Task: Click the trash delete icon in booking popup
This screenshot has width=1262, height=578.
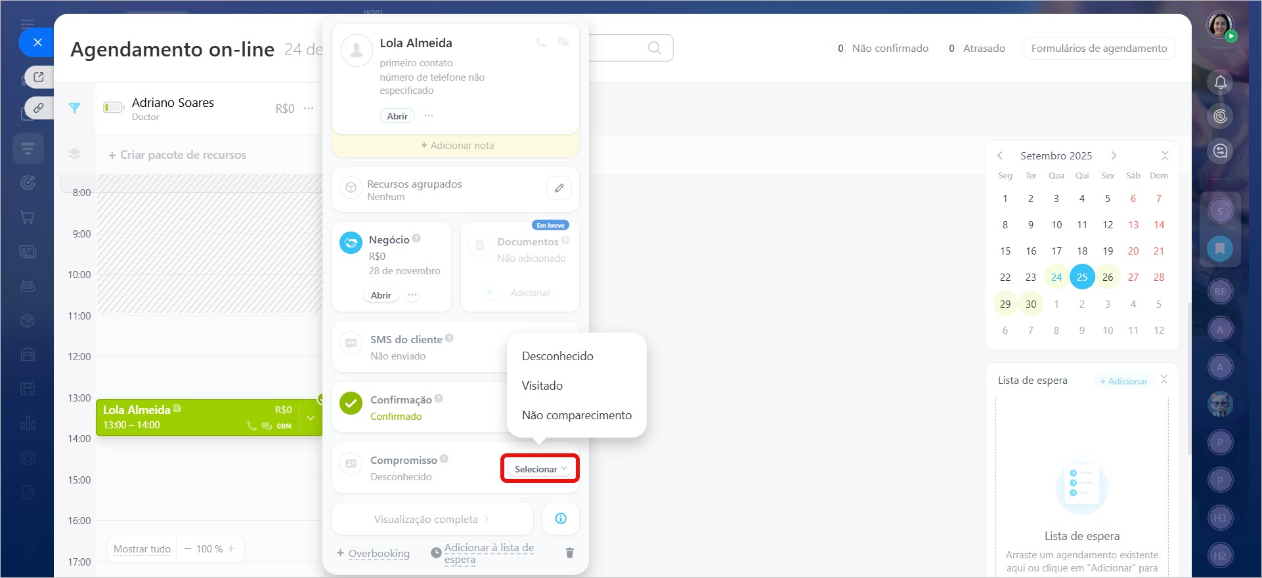Action: 569,553
